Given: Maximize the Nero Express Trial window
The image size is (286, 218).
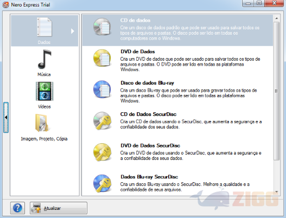Looking at the screenshot, I should pyautogui.click(x=259, y=3).
